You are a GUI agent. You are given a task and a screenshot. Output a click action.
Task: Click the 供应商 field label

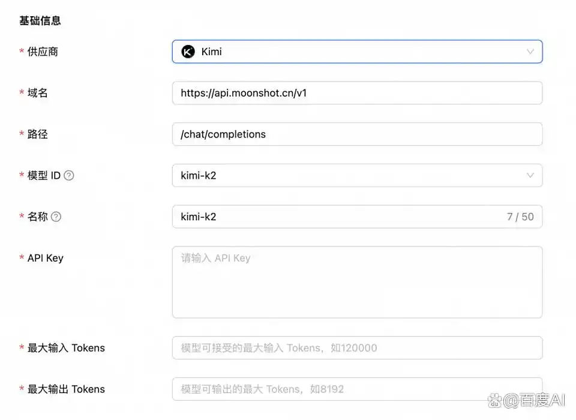(x=43, y=52)
